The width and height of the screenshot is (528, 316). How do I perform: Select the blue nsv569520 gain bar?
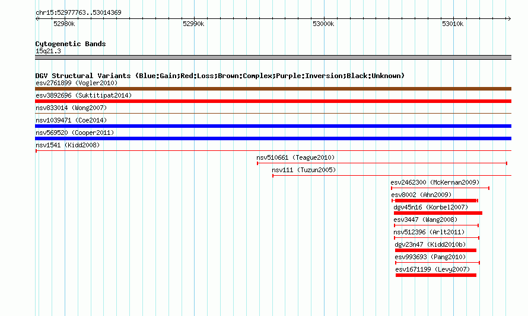point(273,138)
